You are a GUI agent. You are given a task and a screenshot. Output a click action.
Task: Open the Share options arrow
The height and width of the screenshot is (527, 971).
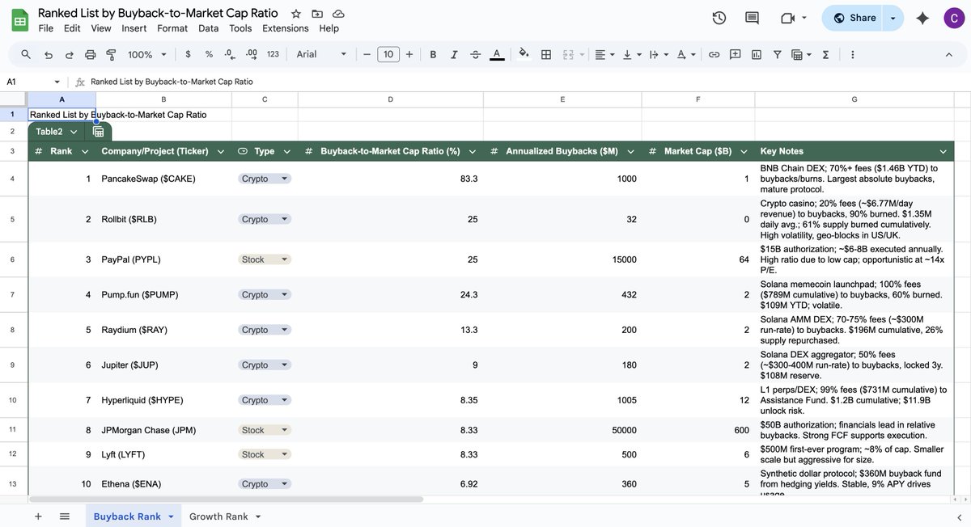pos(893,18)
